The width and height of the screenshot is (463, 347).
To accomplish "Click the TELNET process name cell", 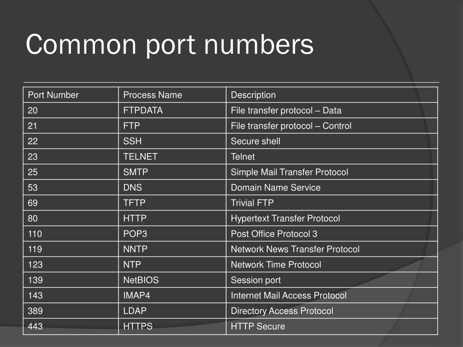I will [x=172, y=156].
